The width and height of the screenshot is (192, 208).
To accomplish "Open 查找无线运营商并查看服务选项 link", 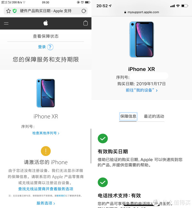I will (46, 189).
